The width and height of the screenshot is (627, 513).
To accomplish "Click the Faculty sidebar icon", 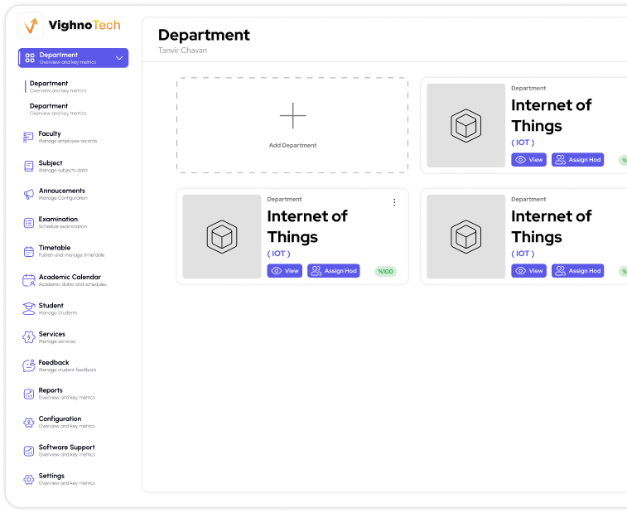I will [28, 138].
